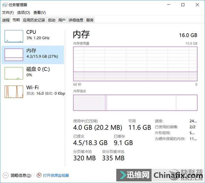Open the 选项(O) menu
Image resolution: width=205 pixels, height=183 pixels.
click(x=23, y=13)
